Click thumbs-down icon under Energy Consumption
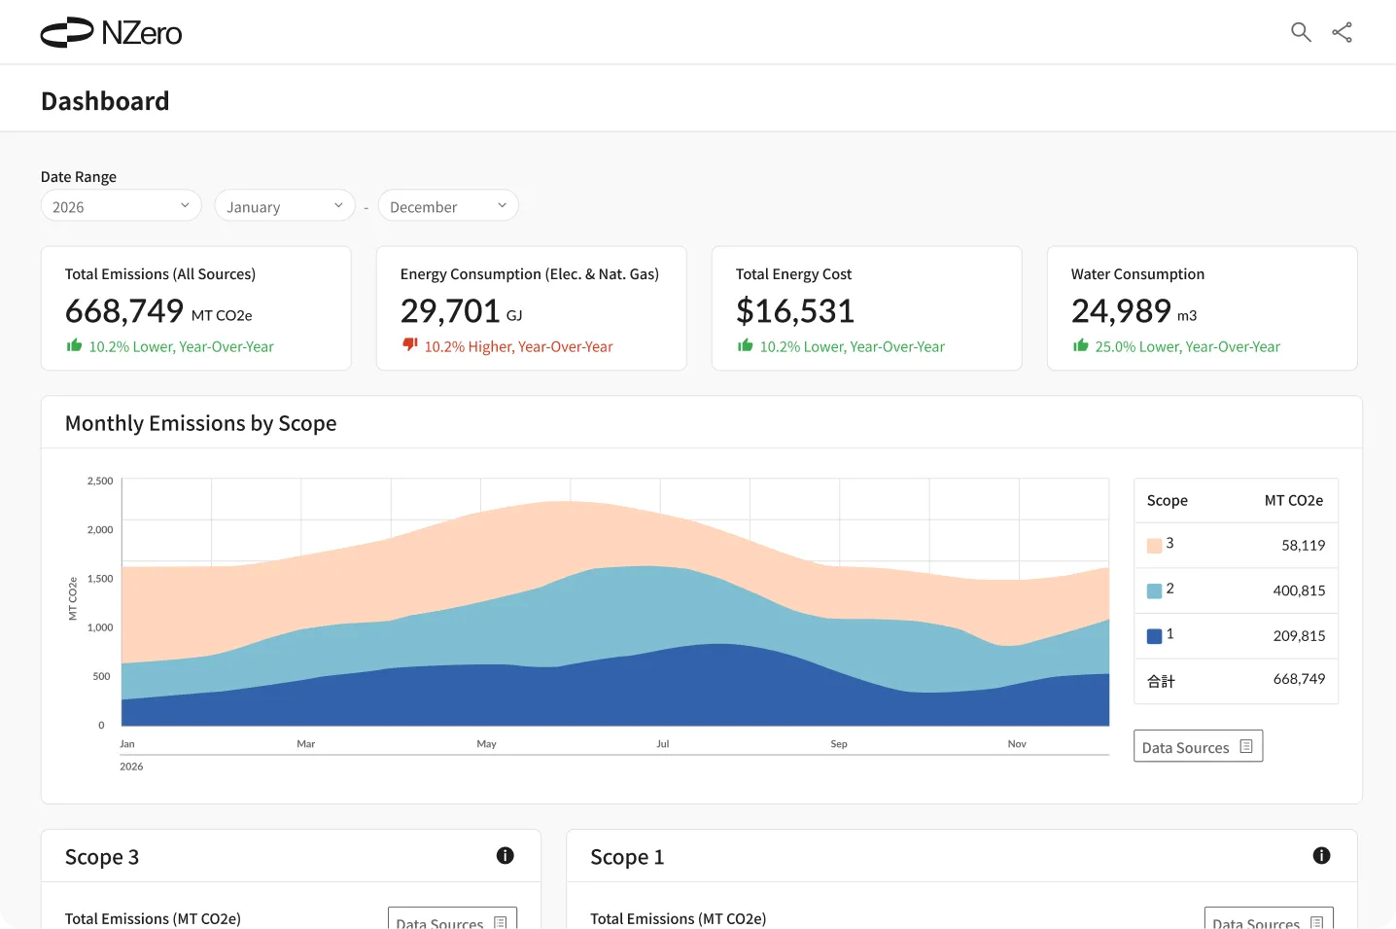The image size is (1396, 929). [x=409, y=345]
